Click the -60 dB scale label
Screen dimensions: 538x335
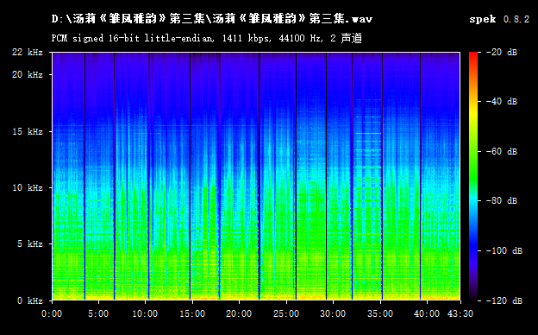coord(502,151)
